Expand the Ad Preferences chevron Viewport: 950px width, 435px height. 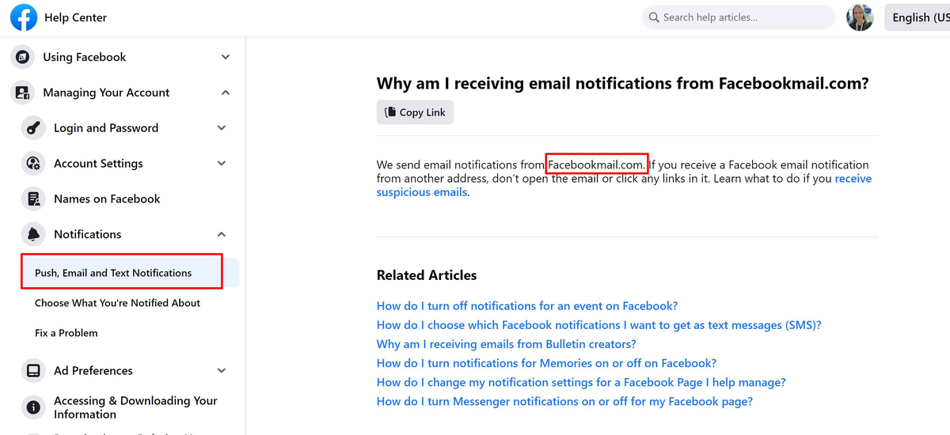click(x=222, y=370)
